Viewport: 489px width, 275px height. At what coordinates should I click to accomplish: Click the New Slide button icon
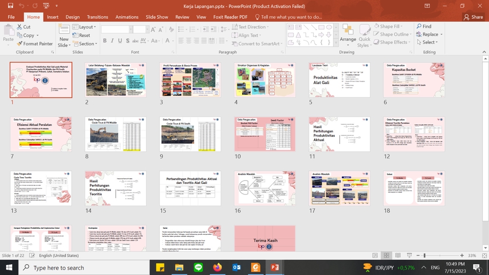64,30
